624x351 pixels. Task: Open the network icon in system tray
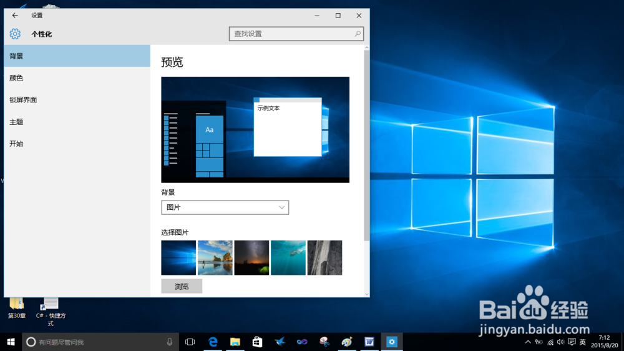pyautogui.click(x=550, y=342)
